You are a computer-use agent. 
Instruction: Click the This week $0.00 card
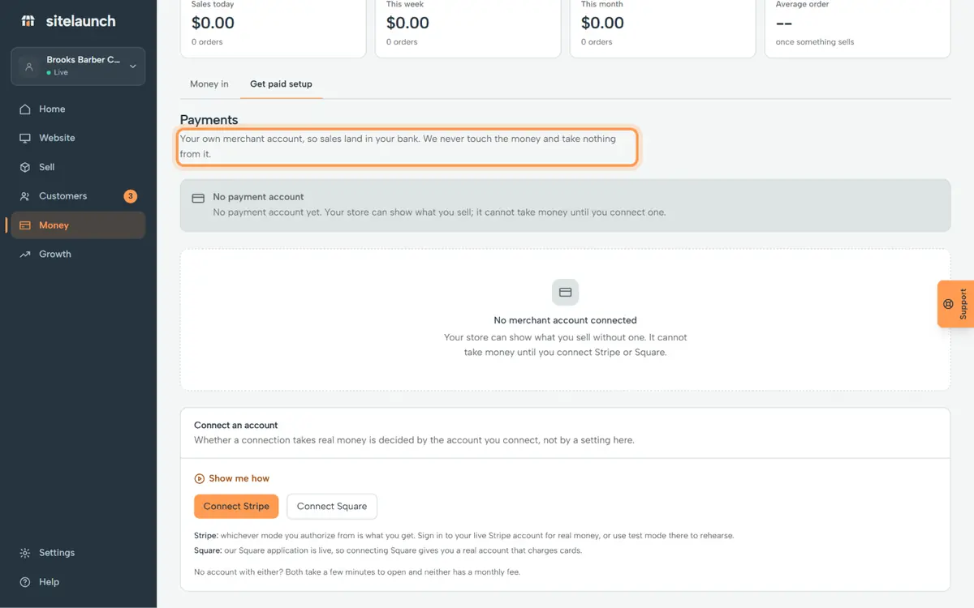click(468, 28)
